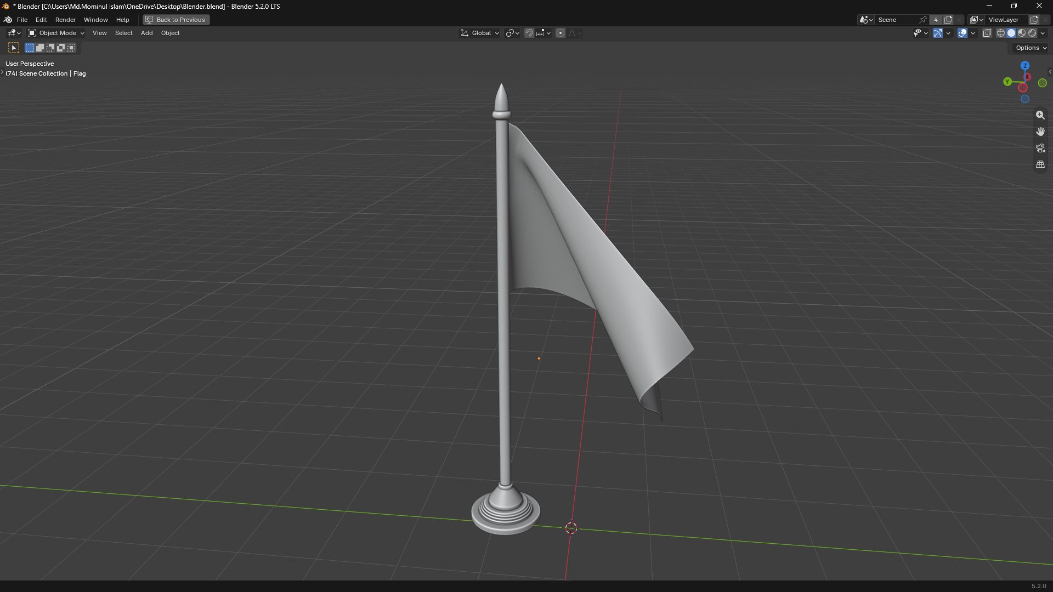Click the 5.2.0 version in status bar
Image resolution: width=1053 pixels, height=592 pixels.
coord(1038,586)
